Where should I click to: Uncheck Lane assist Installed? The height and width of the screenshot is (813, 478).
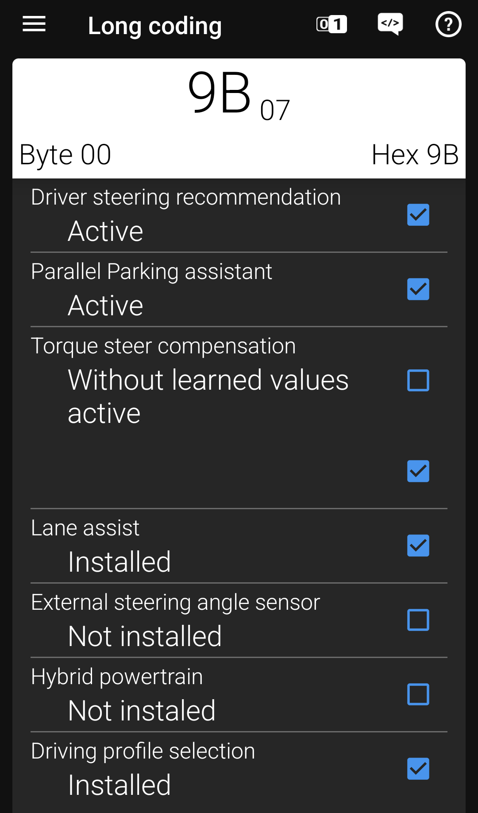pyautogui.click(x=418, y=546)
